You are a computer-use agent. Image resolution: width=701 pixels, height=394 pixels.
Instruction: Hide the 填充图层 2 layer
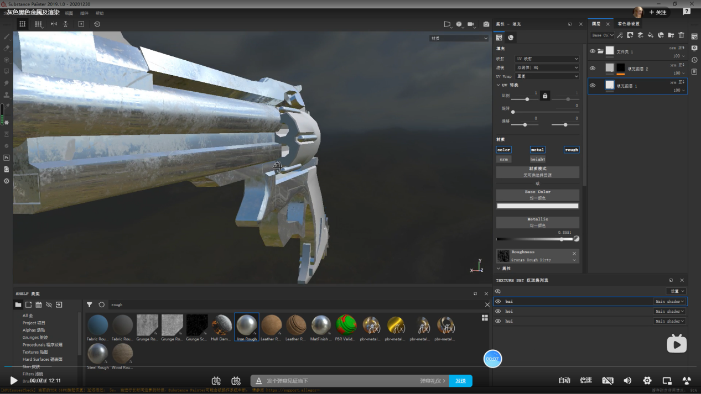[593, 69]
